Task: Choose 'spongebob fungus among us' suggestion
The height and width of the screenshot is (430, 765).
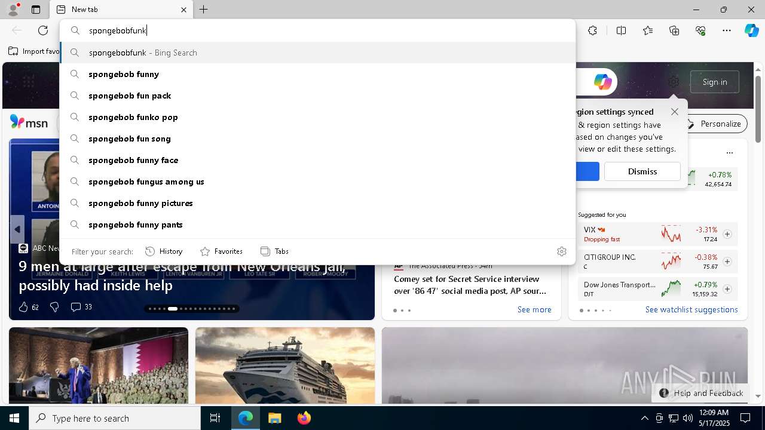Action: point(317,182)
